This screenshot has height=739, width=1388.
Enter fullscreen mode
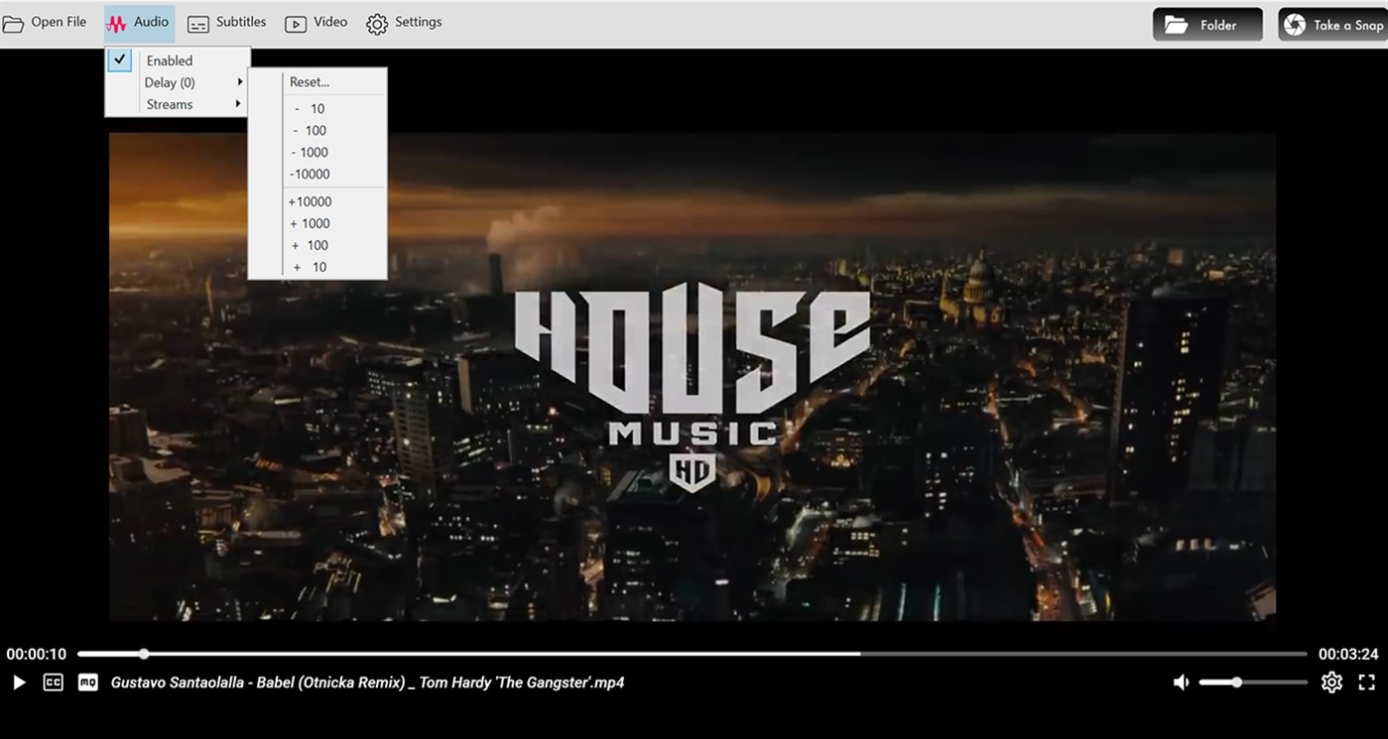click(x=1367, y=681)
